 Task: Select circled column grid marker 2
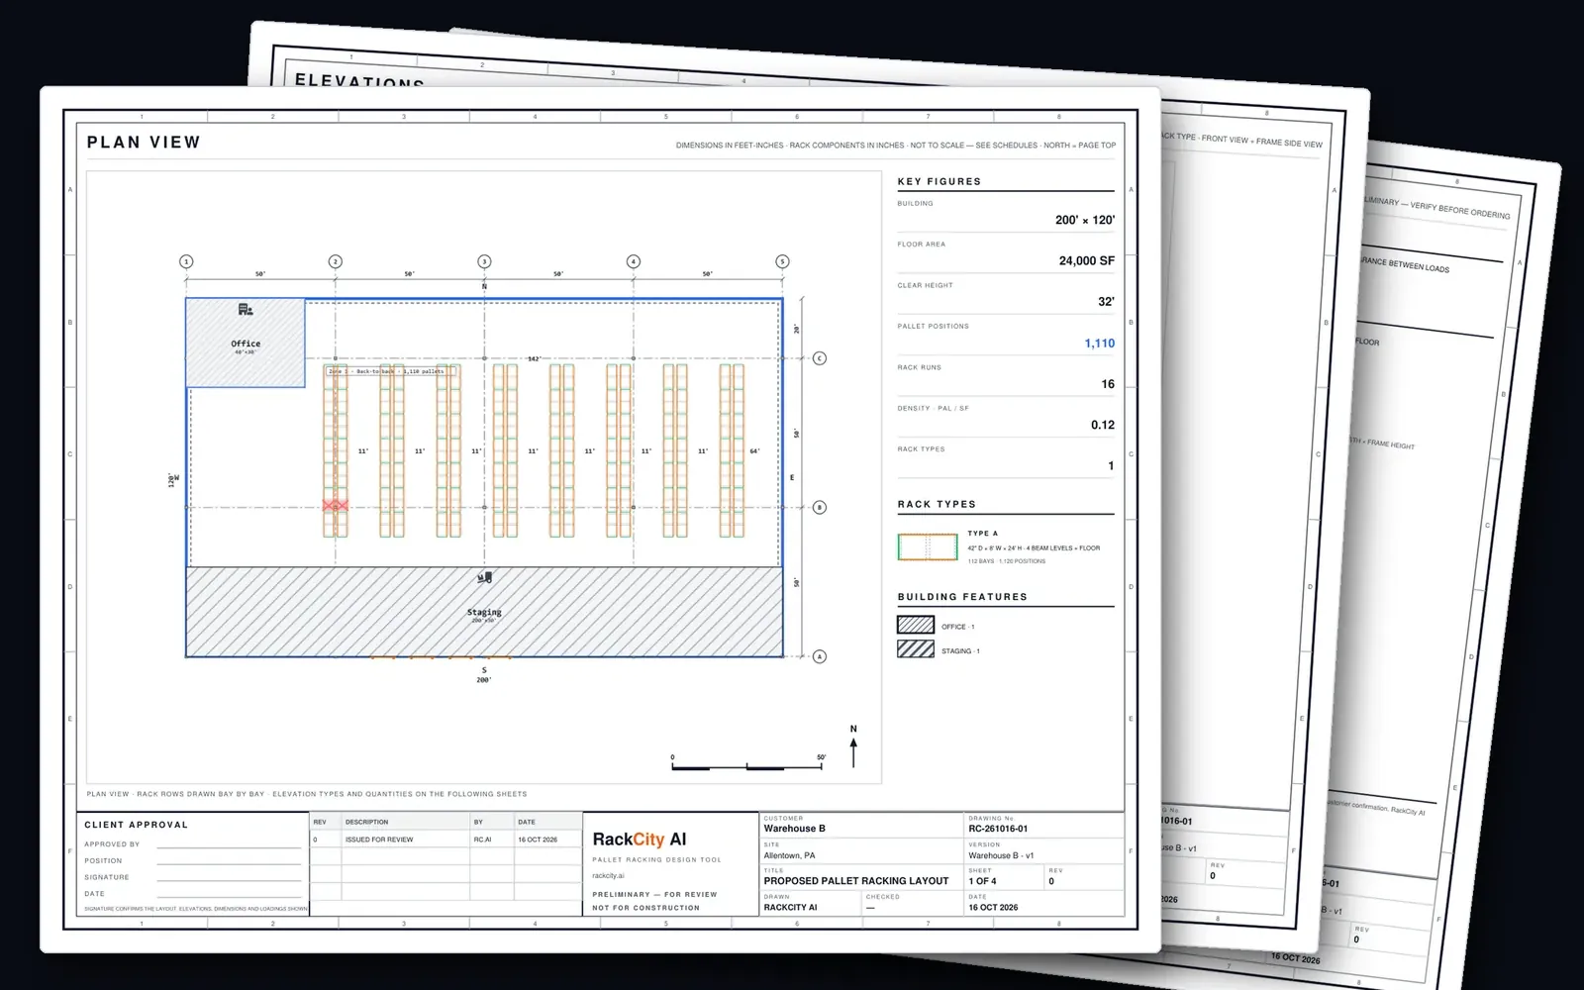(x=336, y=261)
